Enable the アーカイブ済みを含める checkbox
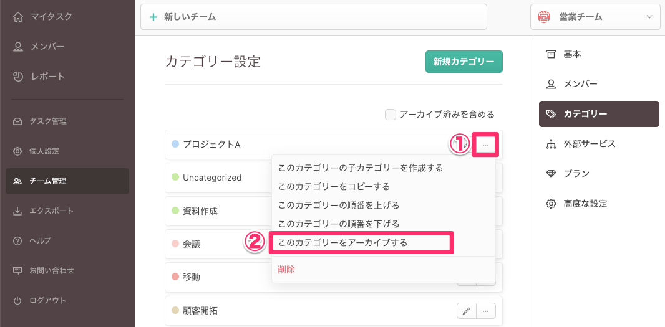665x327 pixels. 391,114
